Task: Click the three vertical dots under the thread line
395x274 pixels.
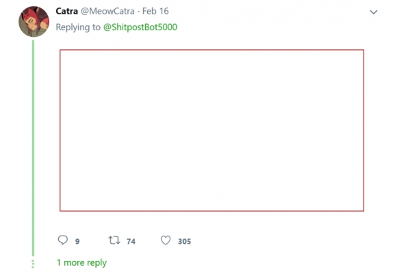Action: (33, 264)
